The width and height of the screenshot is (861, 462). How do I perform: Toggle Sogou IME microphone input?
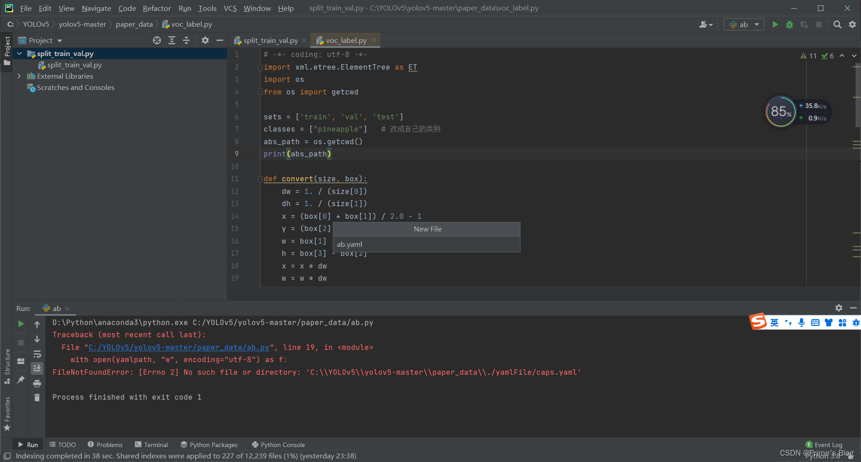pos(801,322)
